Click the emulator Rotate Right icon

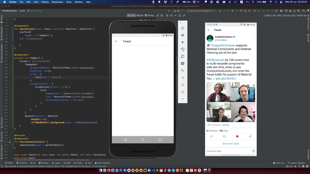coord(182,56)
